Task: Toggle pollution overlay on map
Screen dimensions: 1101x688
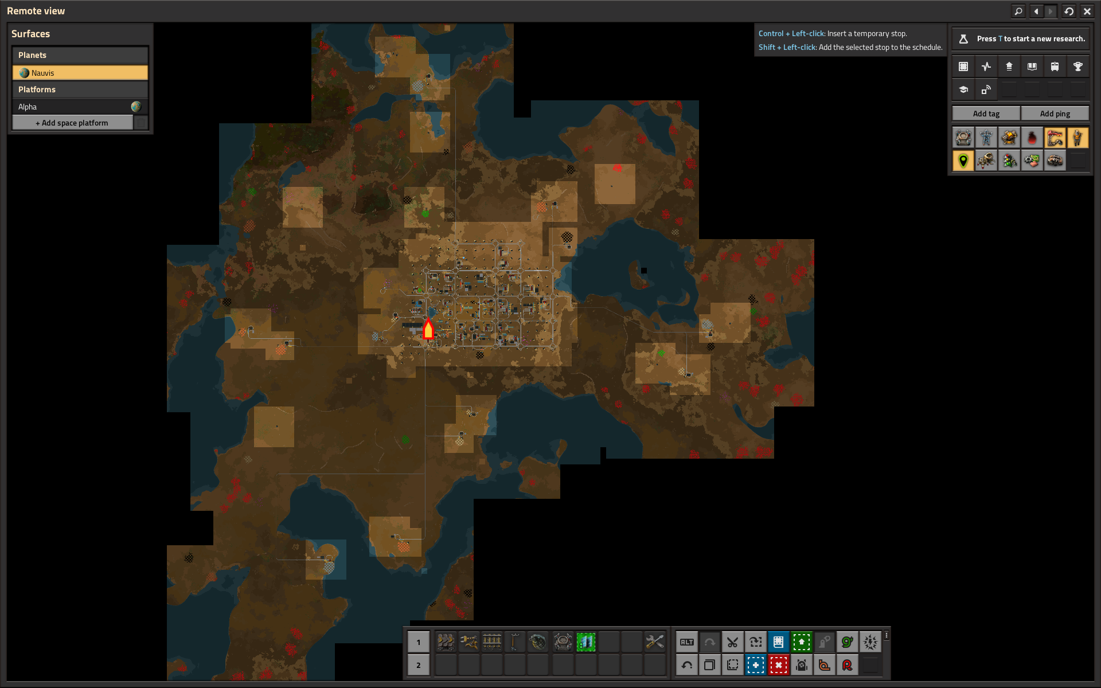Action: point(1032,138)
